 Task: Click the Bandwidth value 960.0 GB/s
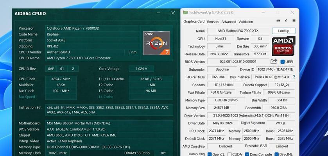279,108
